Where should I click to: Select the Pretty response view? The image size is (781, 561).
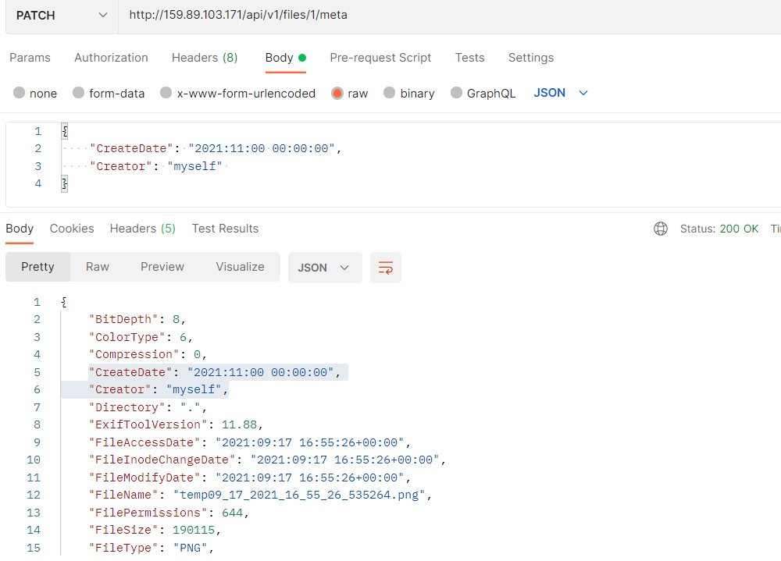tap(37, 267)
